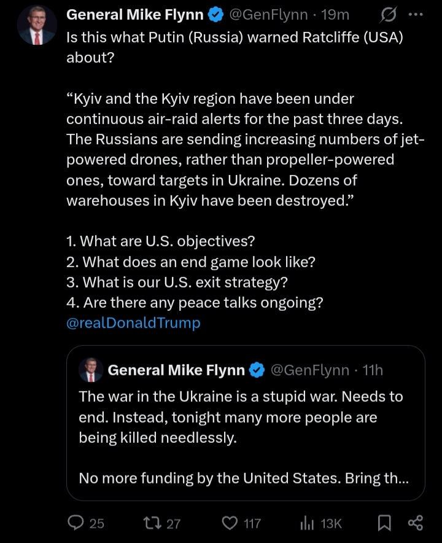
Task: Click @GenFlynn handle inside quoted post
Action: pyautogui.click(x=310, y=370)
